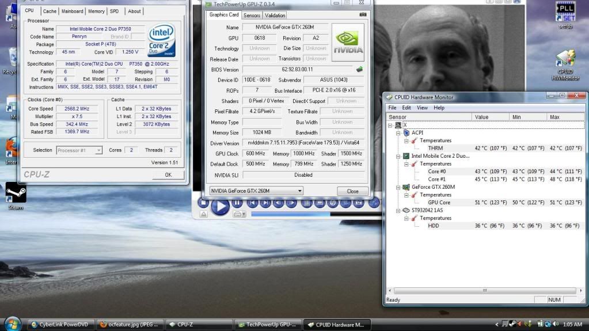Click the GPU-Z screenshot camera icon

coord(363,14)
